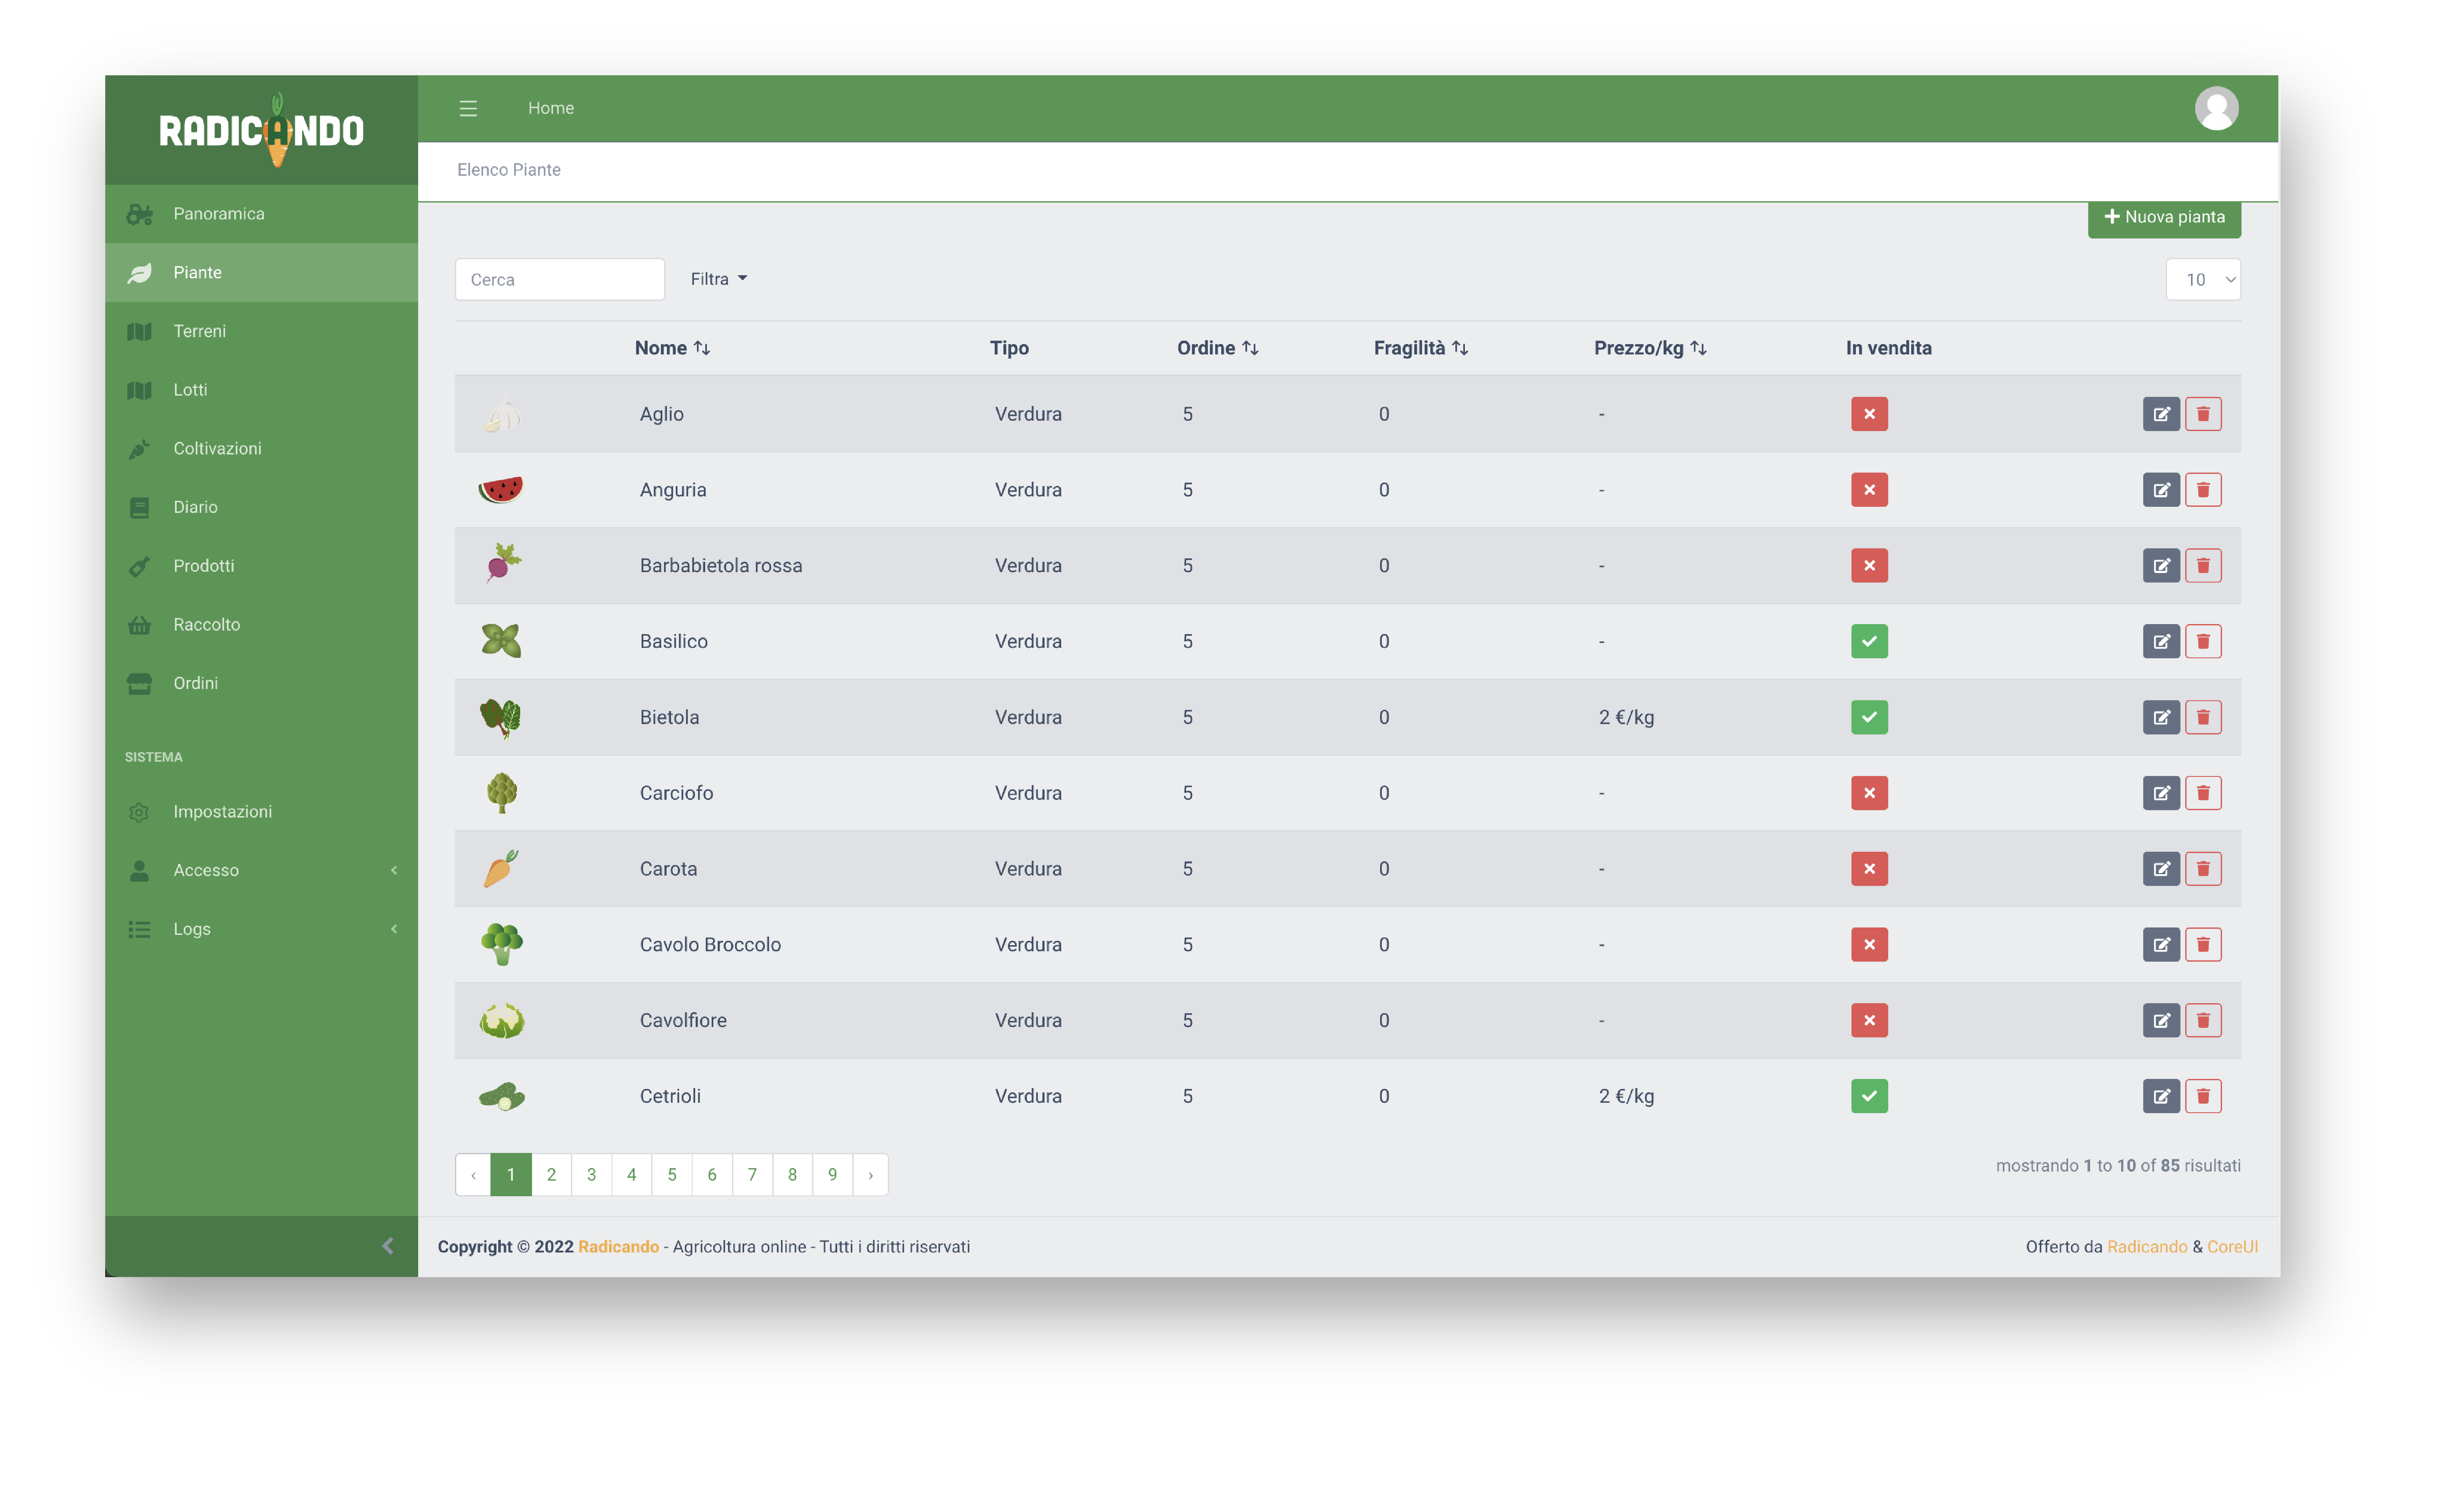Go to page 5 in pagination
This screenshot has width=2464, height=1497.
[671, 1174]
